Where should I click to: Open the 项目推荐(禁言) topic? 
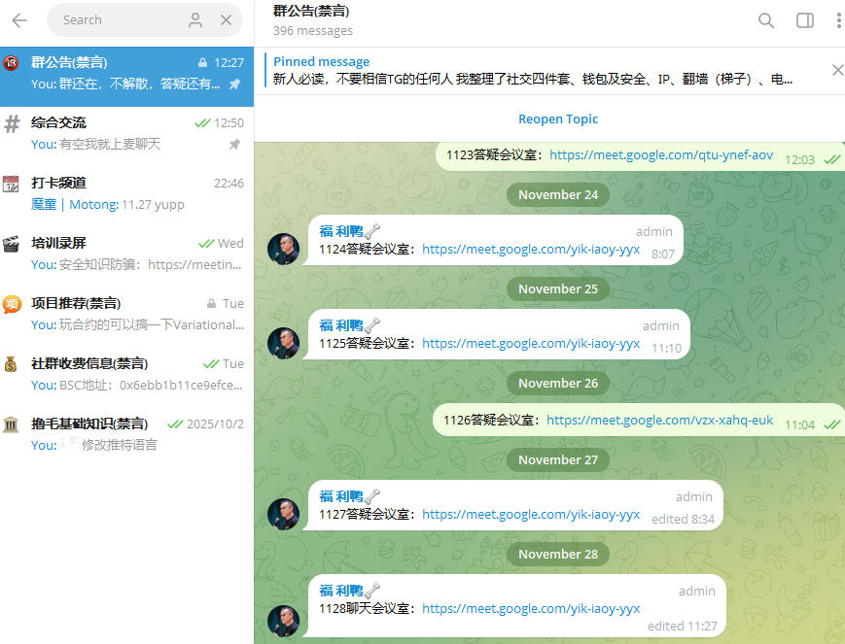point(126,318)
